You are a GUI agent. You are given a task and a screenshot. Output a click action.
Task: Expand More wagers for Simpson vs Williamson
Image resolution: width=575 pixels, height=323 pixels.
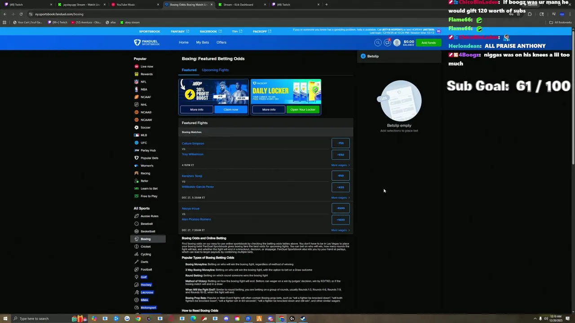point(340,165)
